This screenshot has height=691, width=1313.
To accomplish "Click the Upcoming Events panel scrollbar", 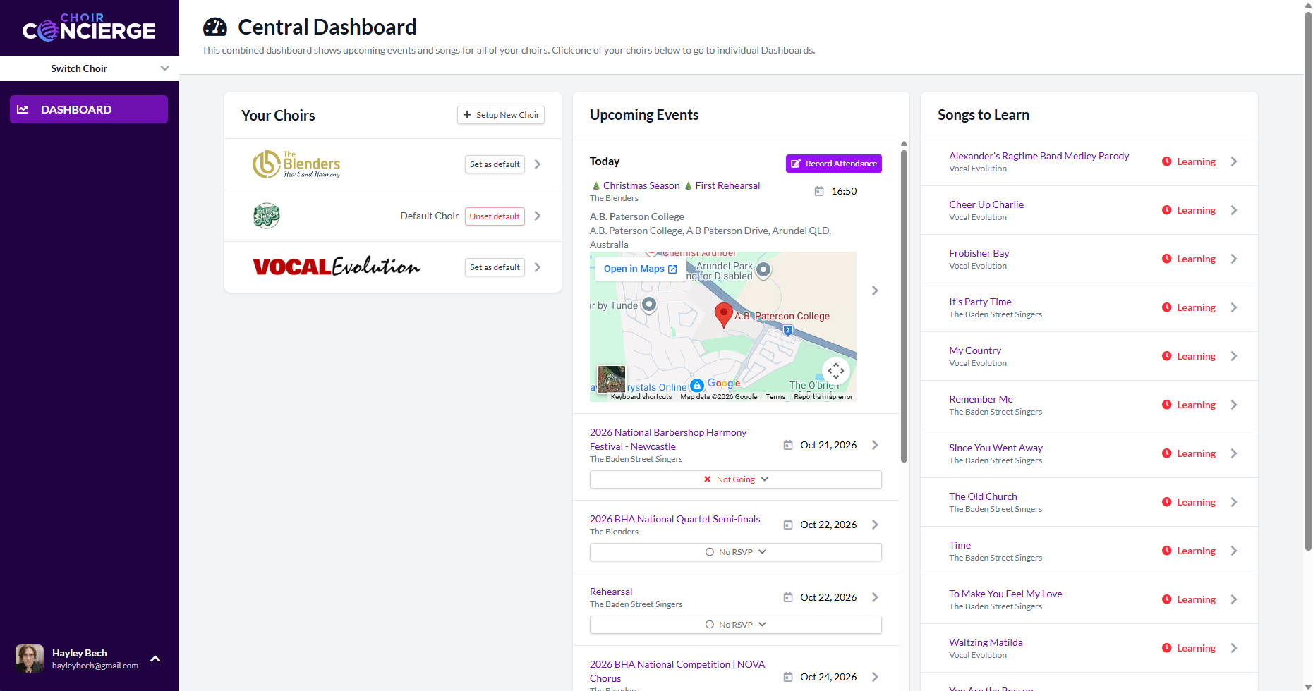I will pos(904,303).
